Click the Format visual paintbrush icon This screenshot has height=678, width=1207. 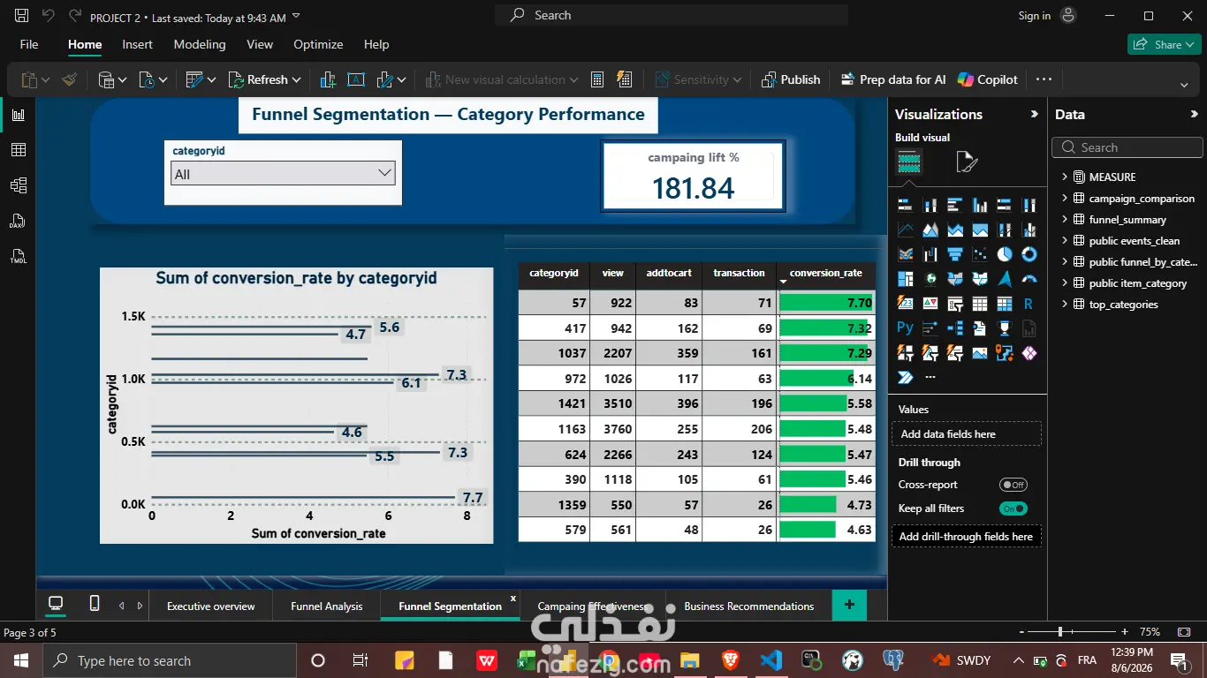tap(967, 162)
